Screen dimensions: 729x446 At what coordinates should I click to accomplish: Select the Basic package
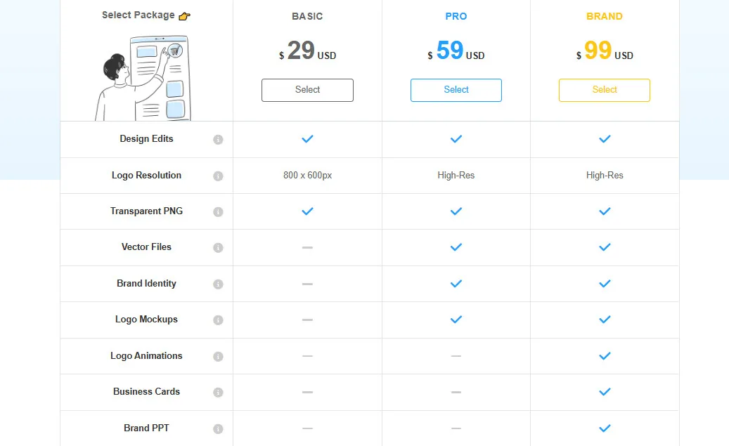[x=307, y=90]
